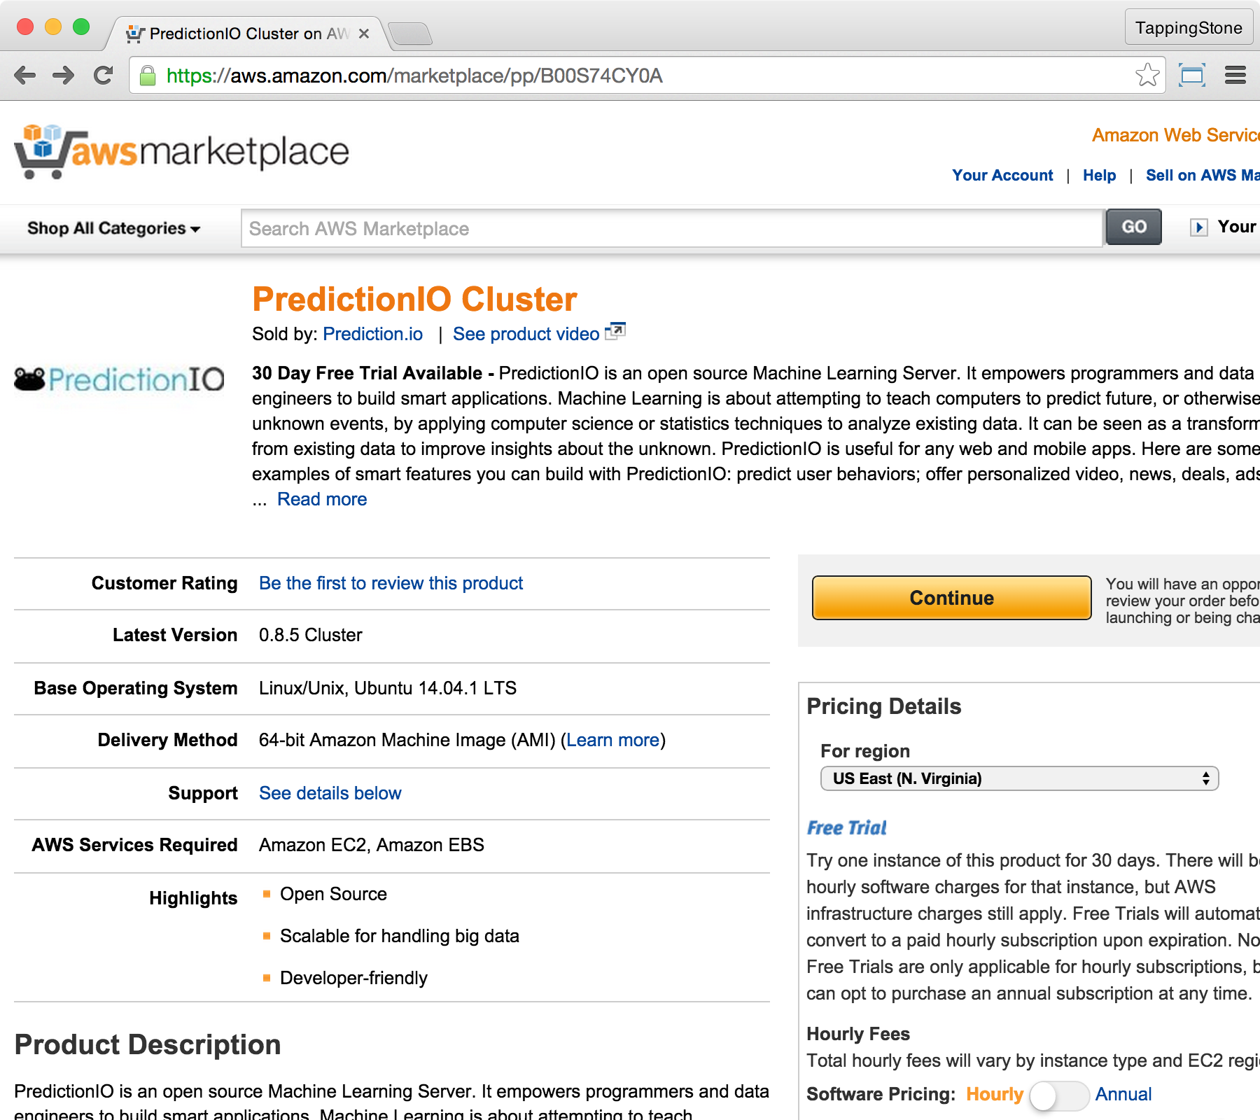Click the screen display icon beside the star

pyautogui.click(x=1191, y=75)
